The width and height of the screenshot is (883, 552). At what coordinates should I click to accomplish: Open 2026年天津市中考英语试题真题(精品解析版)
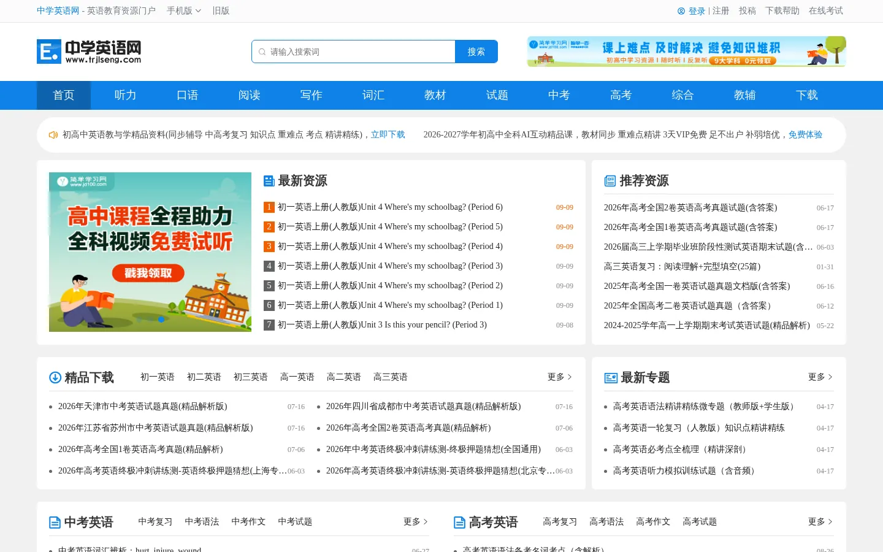(x=143, y=407)
